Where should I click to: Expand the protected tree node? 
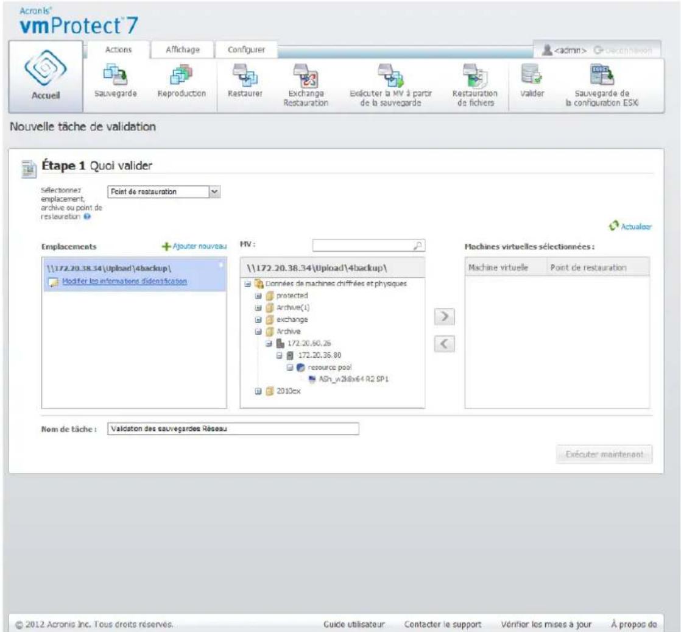[258, 296]
